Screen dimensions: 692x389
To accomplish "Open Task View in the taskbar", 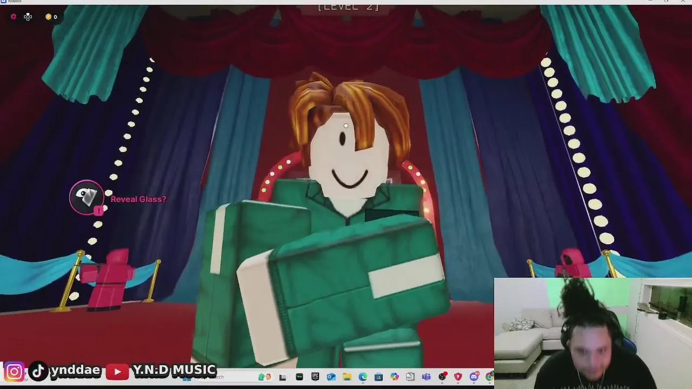I will click(283, 377).
